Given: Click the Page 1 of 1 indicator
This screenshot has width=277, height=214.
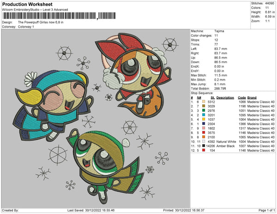Looking at the screenshot, I should point(266,210).
